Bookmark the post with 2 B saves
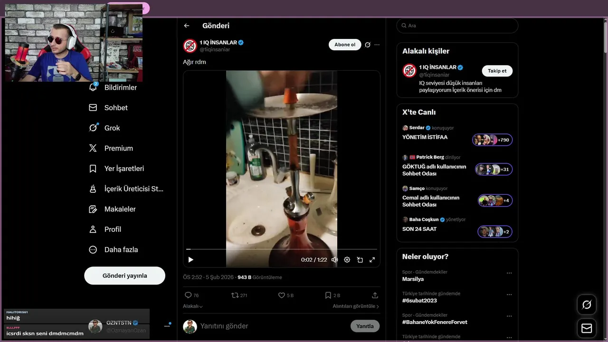The width and height of the screenshot is (608, 342). pos(328,295)
